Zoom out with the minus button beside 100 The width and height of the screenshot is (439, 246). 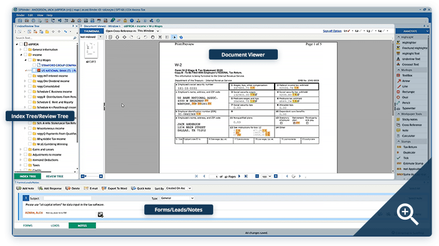[x=257, y=176]
